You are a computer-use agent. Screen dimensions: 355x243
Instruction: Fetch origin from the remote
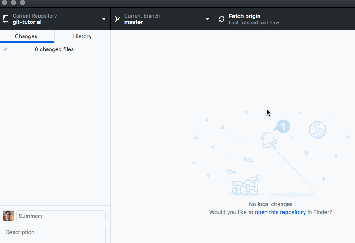point(266,19)
